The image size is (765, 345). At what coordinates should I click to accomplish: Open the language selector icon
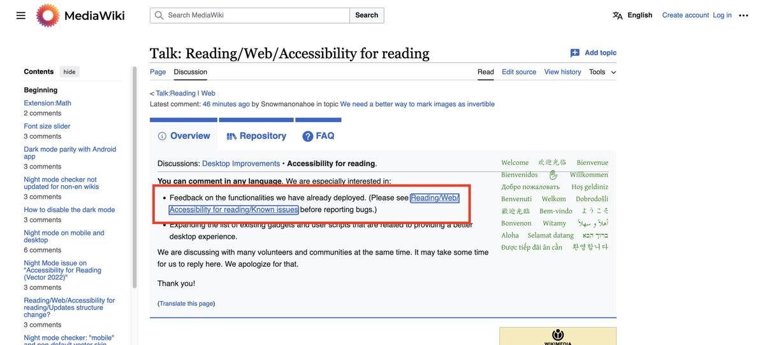617,15
